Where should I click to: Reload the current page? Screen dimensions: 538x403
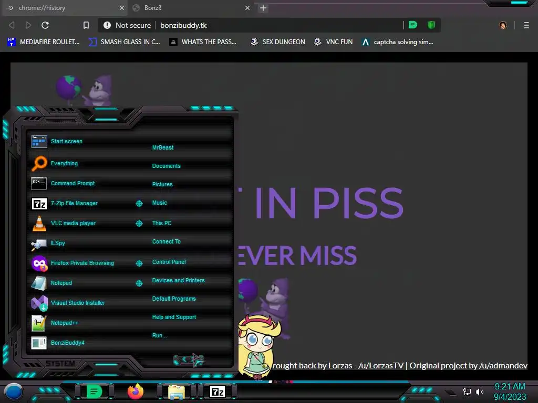pos(45,25)
